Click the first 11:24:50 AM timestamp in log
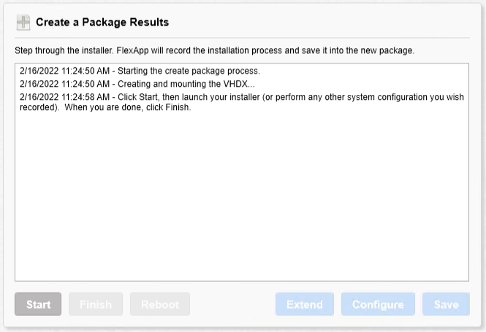Viewport: 486px width, 332px height. [x=86, y=71]
